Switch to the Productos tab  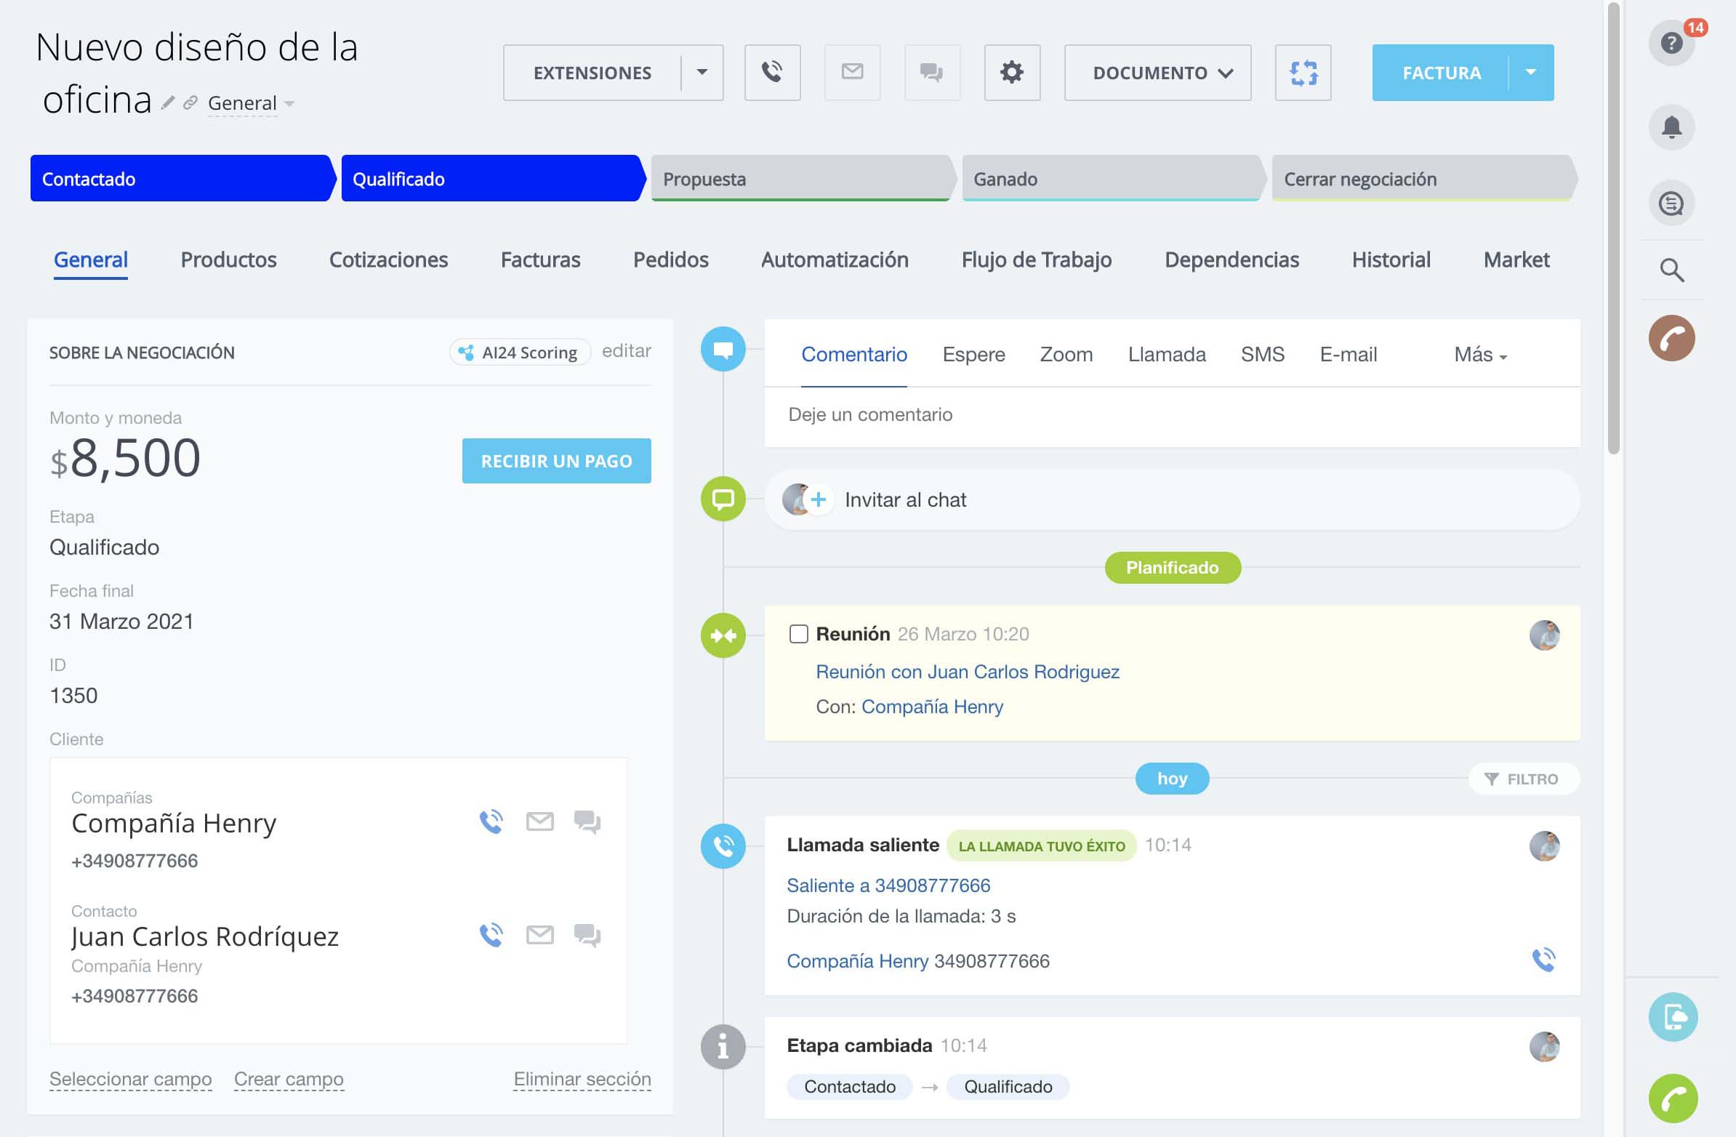pos(228,260)
